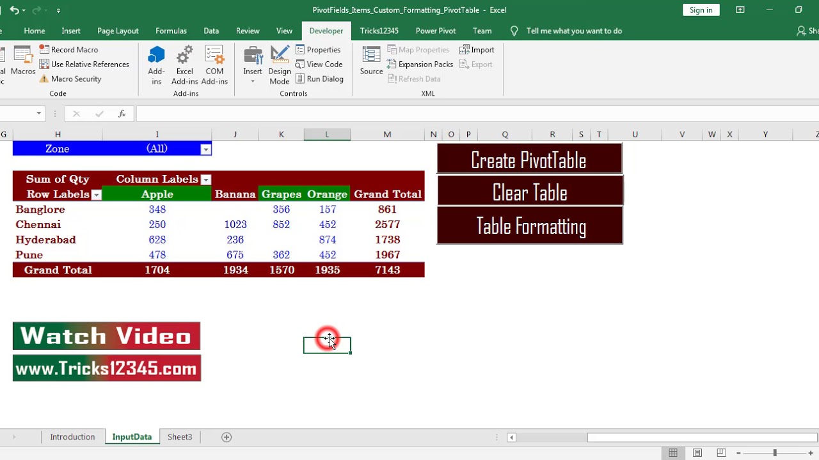The height and width of the screenshot is (460, 819).
Task: Select column header M
Action: click(387, 134)
